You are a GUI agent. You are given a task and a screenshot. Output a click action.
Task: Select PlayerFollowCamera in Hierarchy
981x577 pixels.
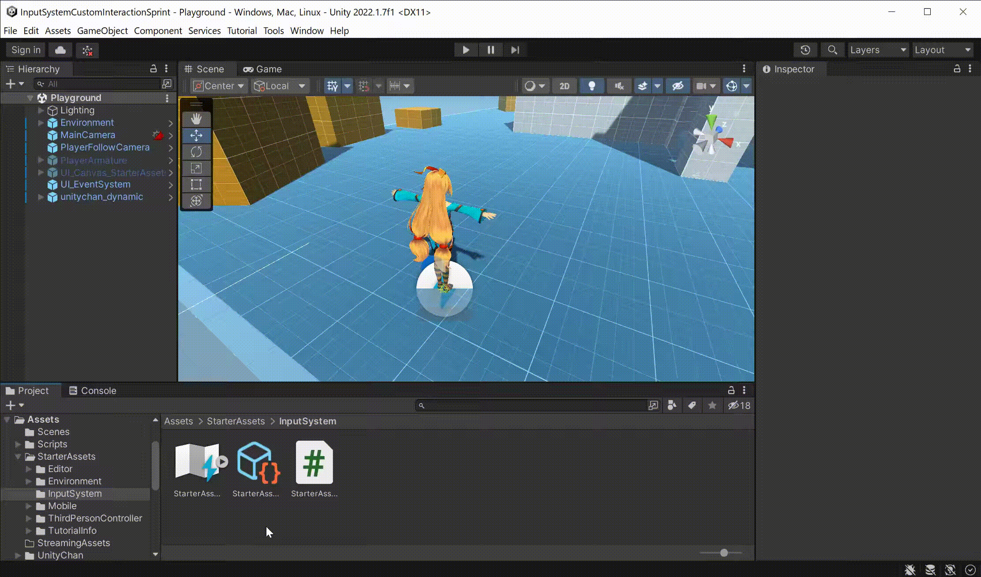105,147
